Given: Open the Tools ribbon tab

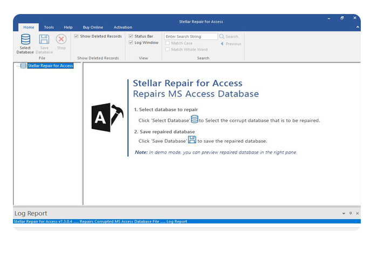Looking at the screenshot, I should pos(49,27).
